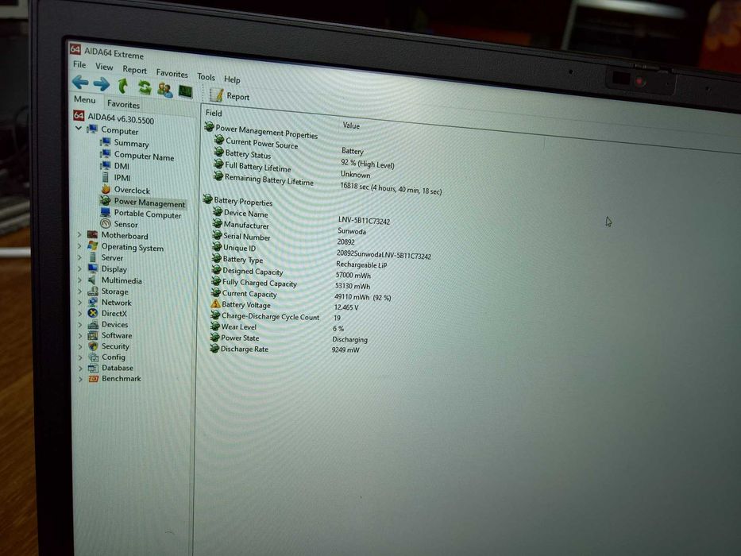Open the Tools menu
The width and height of the screenshot is (741, 556).
(206, 76)
